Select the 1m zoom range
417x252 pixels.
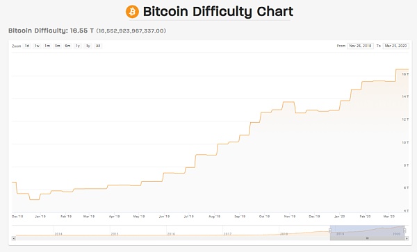tap(47, 46)
